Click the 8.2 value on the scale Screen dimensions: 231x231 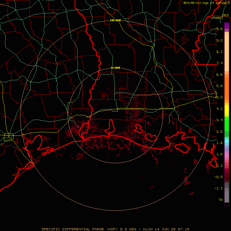[x=219, y=52]
